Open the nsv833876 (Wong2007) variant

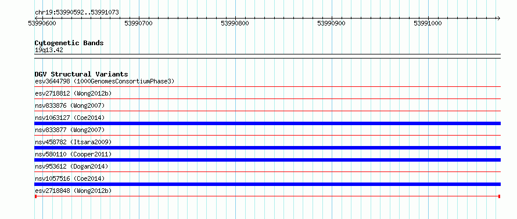(70, 105)
